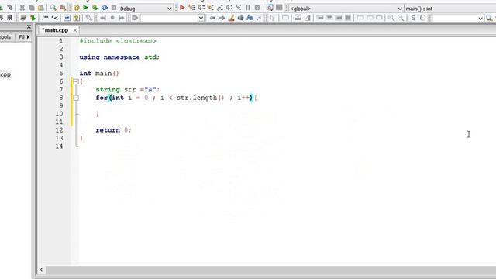Zoom in with the magnifier plus icon

[391, 18]
